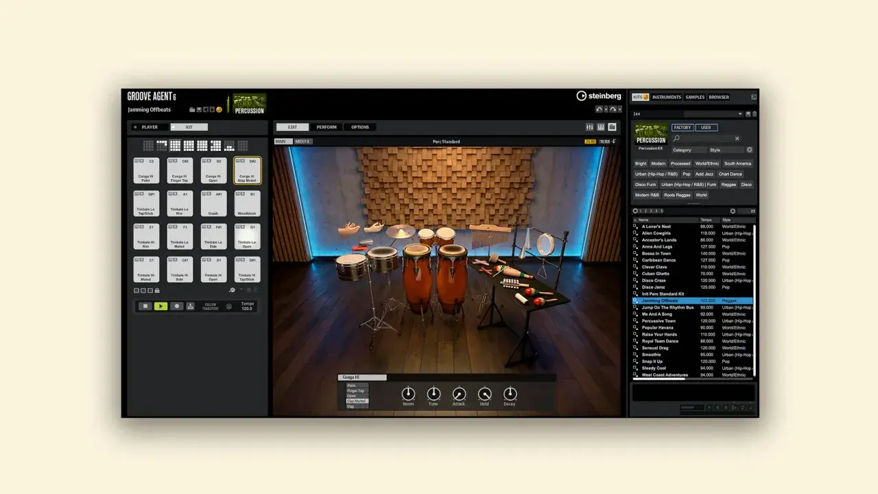Select the MIDI FX sub-tab
Viewport: 878px width, 494px height.
(x=302, y=141)
